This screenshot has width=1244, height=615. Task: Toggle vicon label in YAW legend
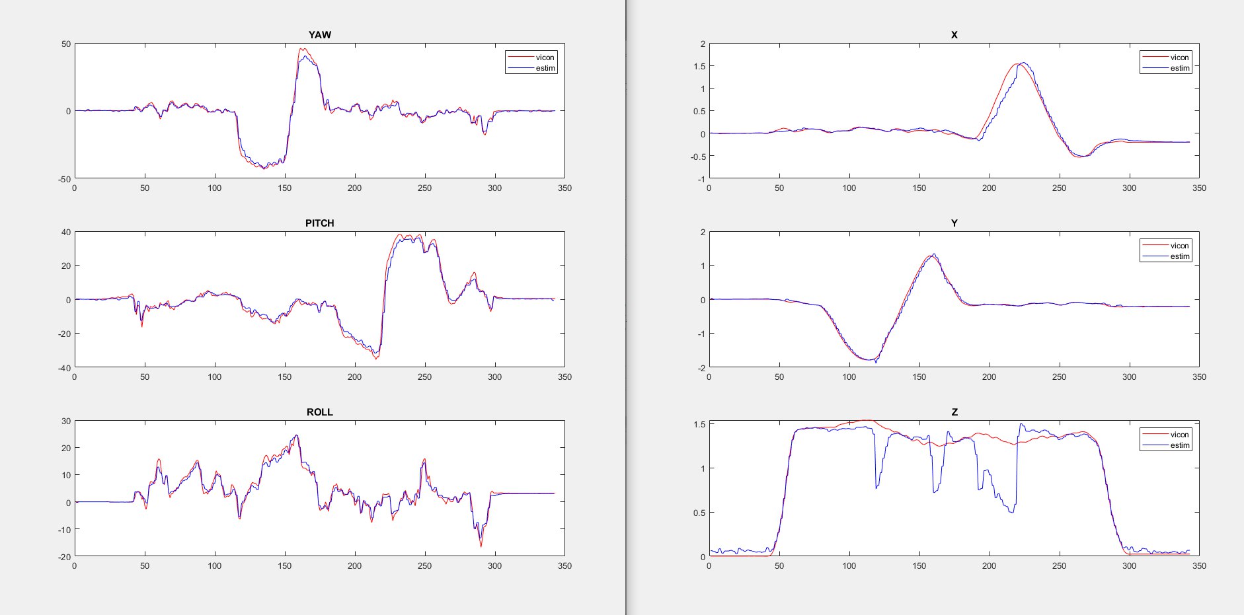tap(545, 57)
